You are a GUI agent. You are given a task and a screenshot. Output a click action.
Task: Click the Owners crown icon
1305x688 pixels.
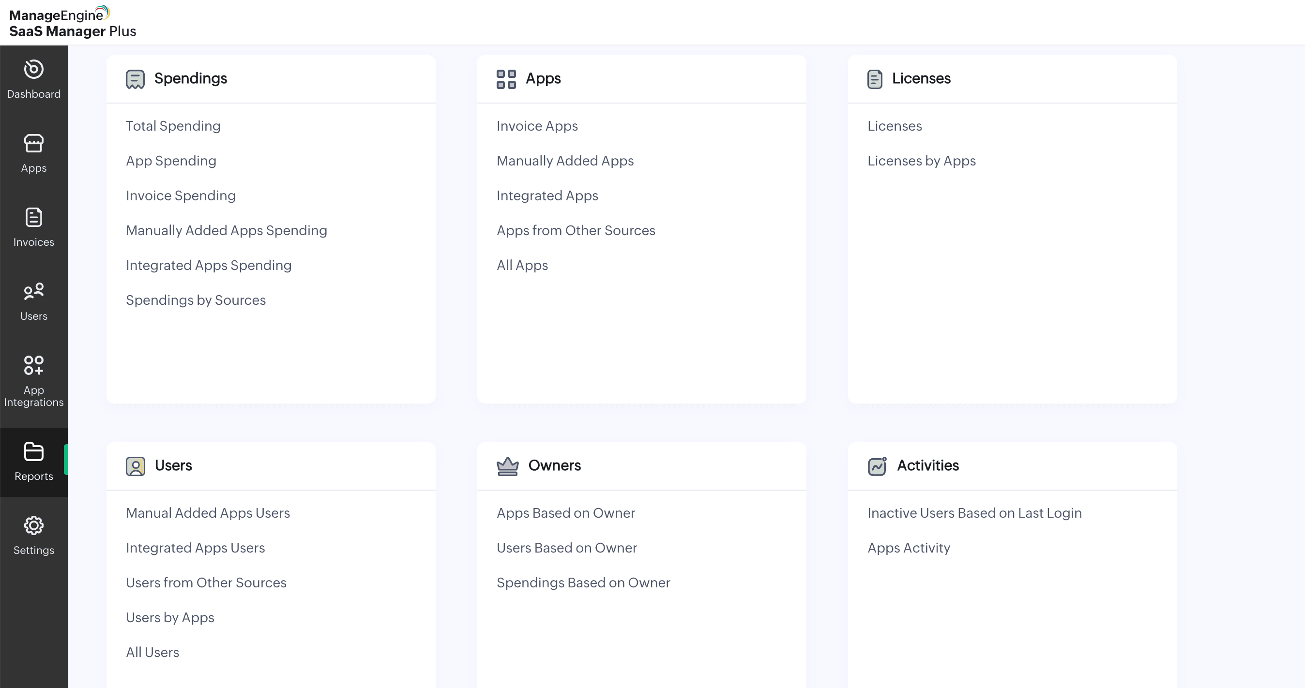point(507,466)
